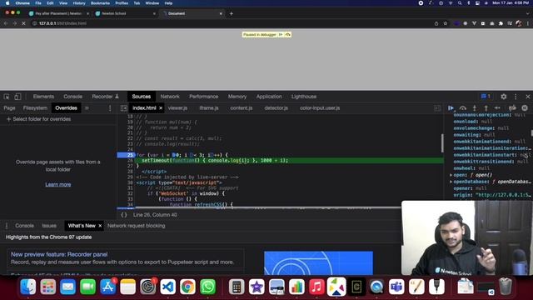Open the issues counter badge
This screenshot has height=300, width=533.
(486, 97)
